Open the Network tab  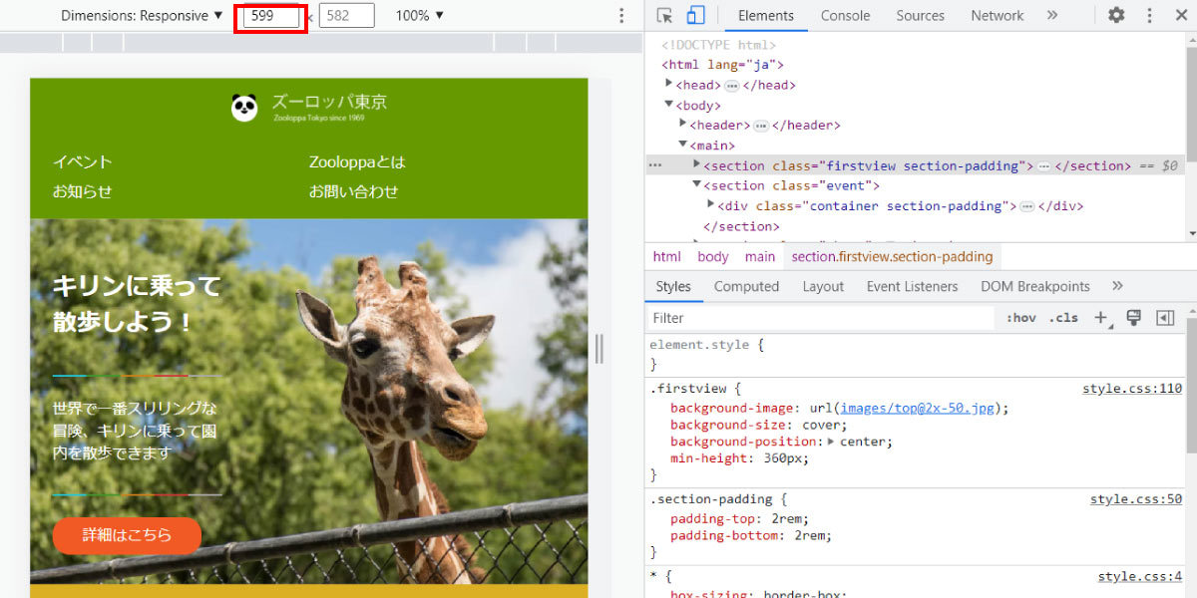pyautogui.click(x=997, y=15)
